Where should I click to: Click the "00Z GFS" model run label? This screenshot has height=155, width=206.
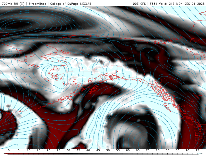139,4
